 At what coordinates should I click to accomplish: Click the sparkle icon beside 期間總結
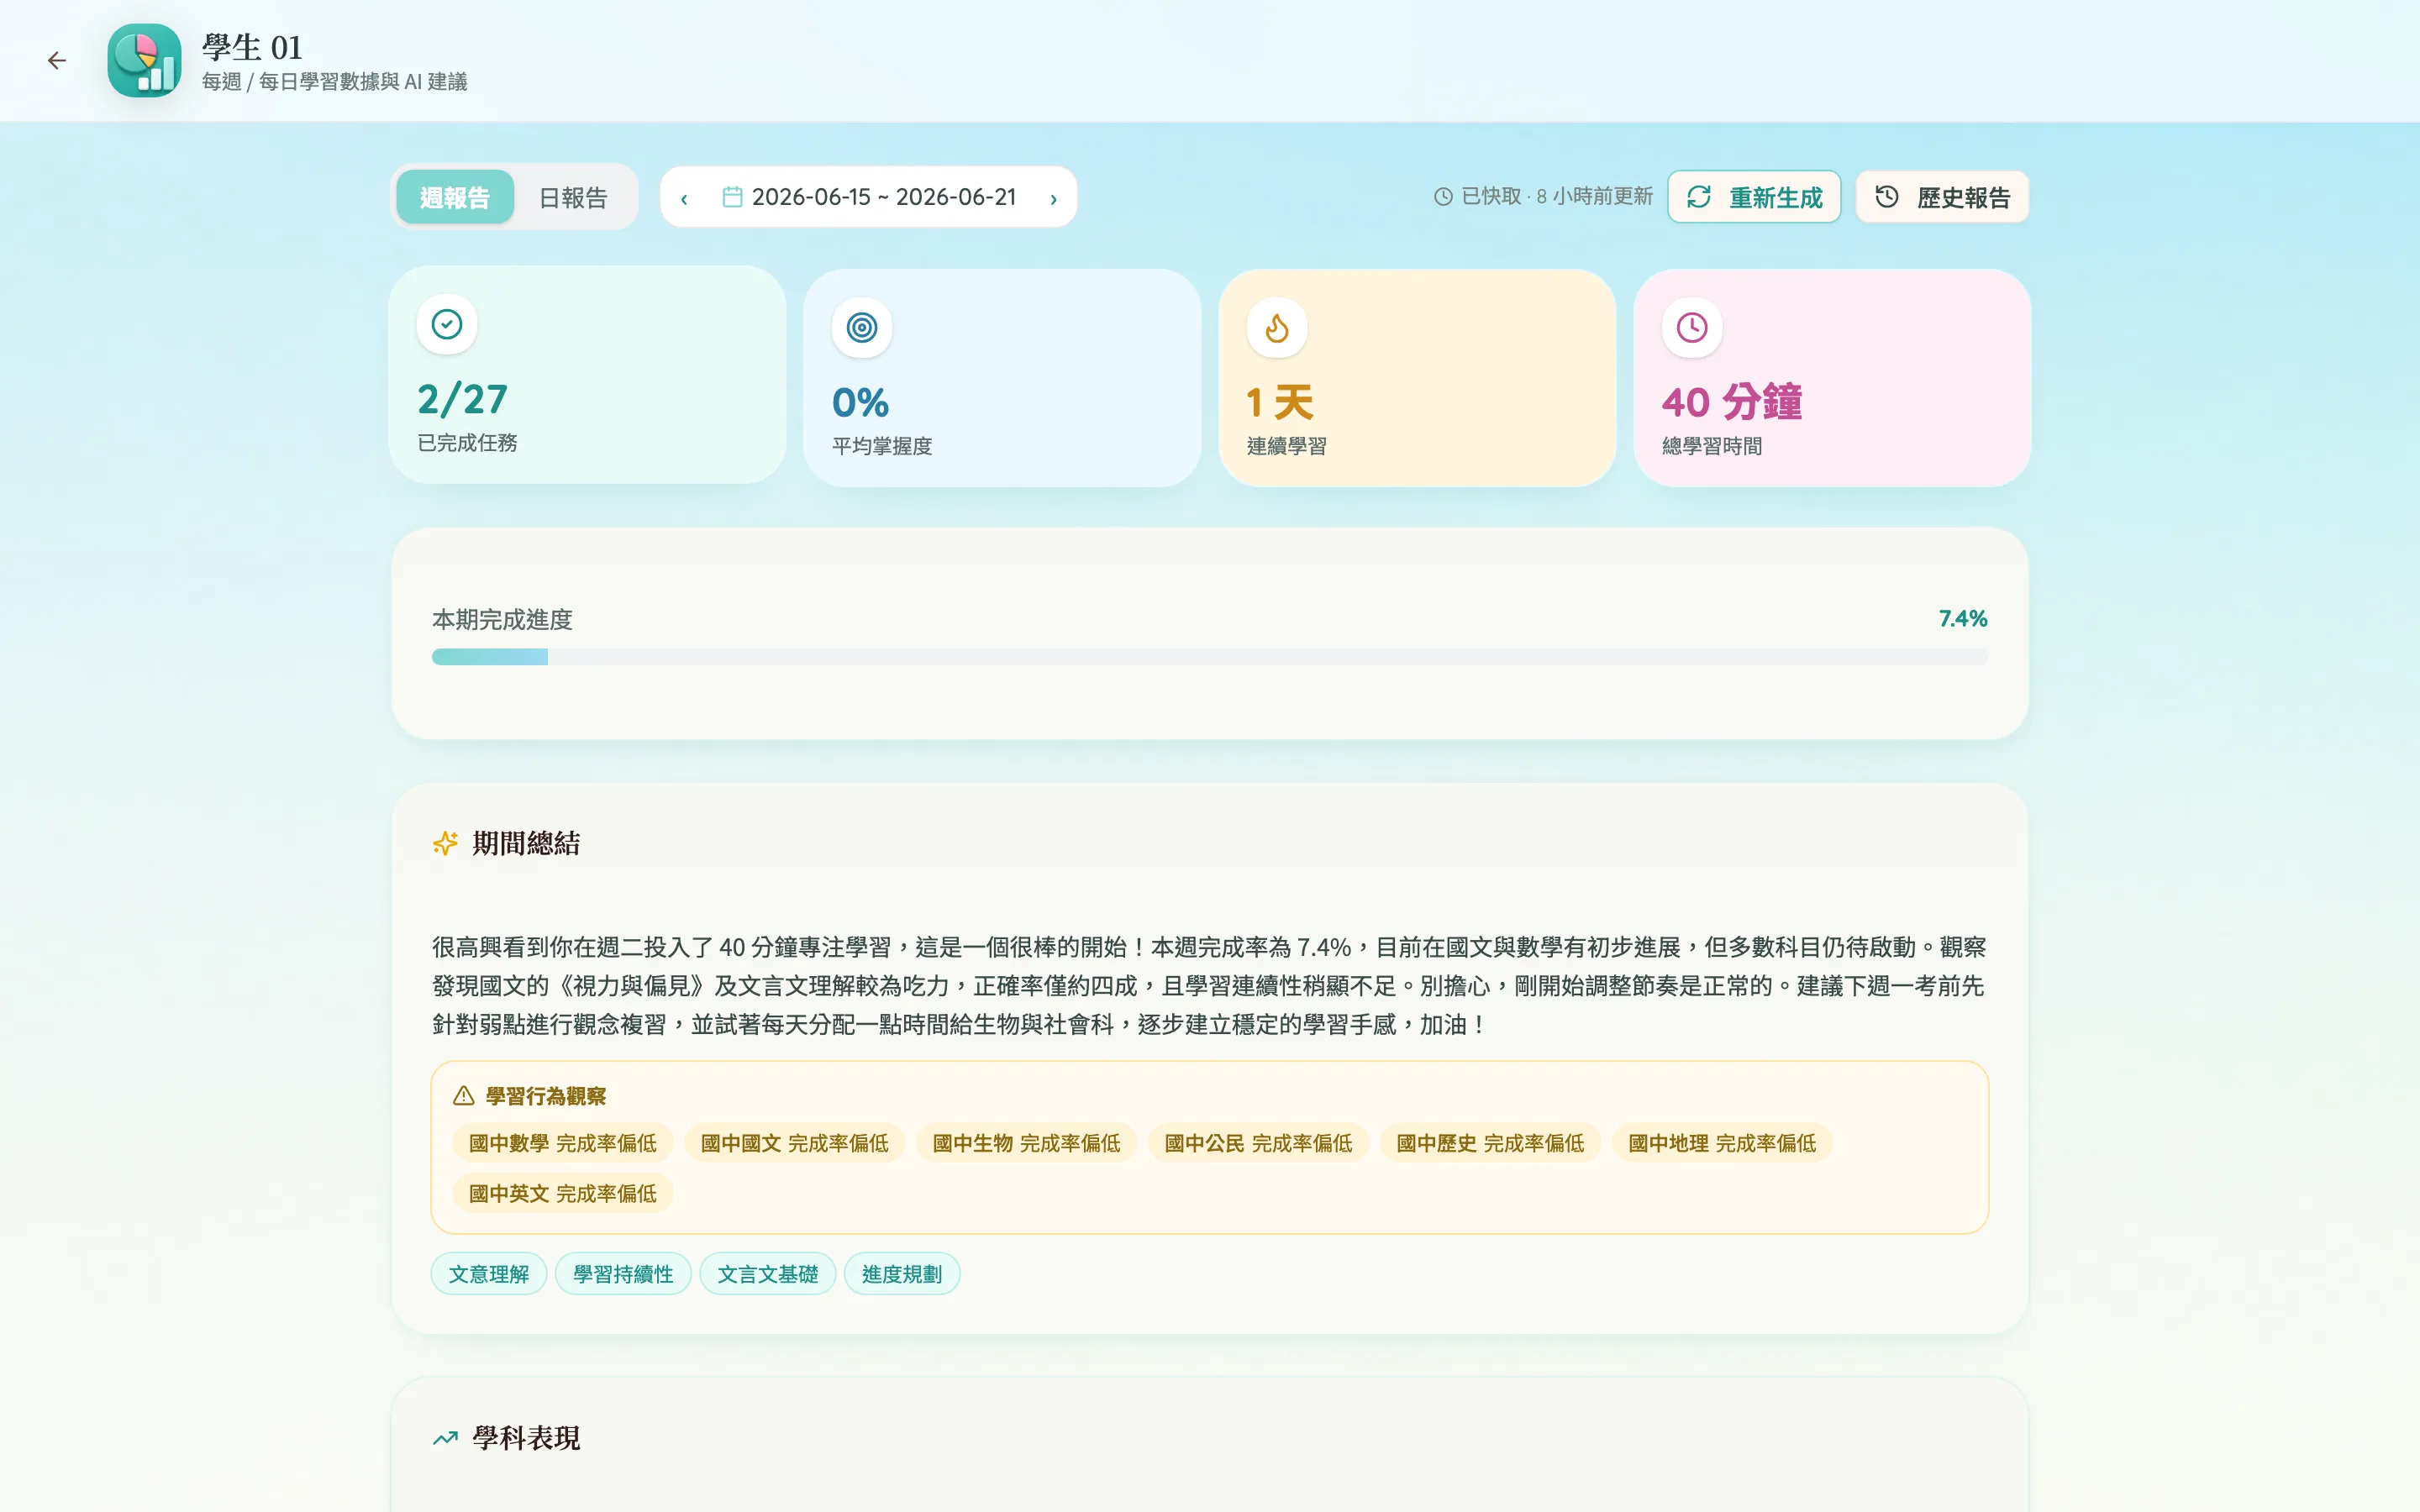pyautogui.click(x=445, y=843)
